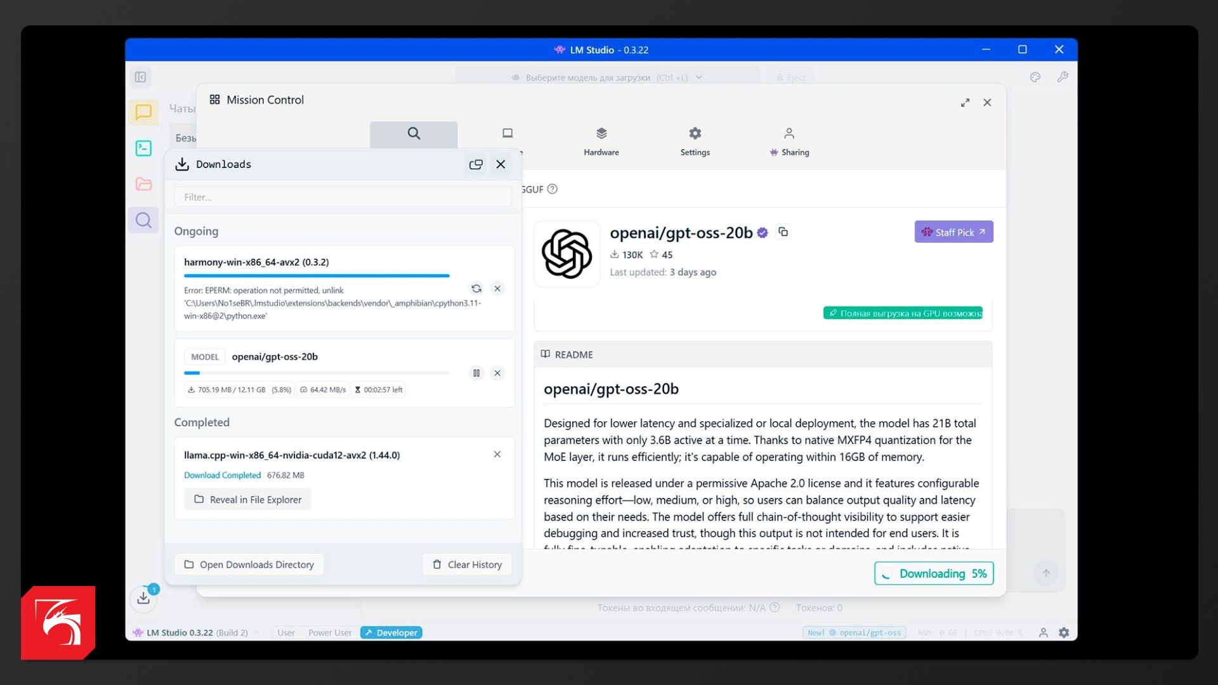Screen dimensions: 1218x685
Task: Switch to User mode
Action: [285, 632]
